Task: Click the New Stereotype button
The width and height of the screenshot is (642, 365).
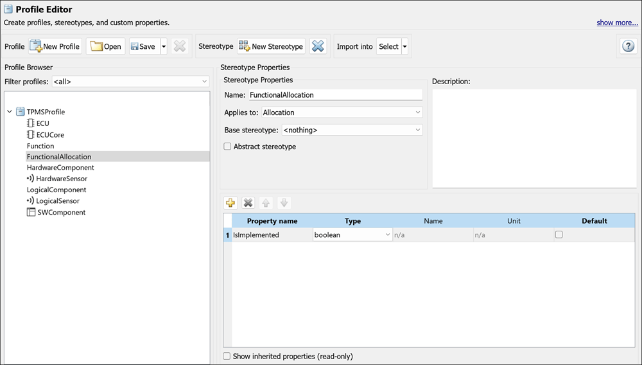Action: coord(271,46)
